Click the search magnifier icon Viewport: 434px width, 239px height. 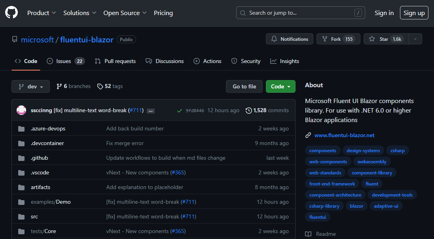pos(243,13)
